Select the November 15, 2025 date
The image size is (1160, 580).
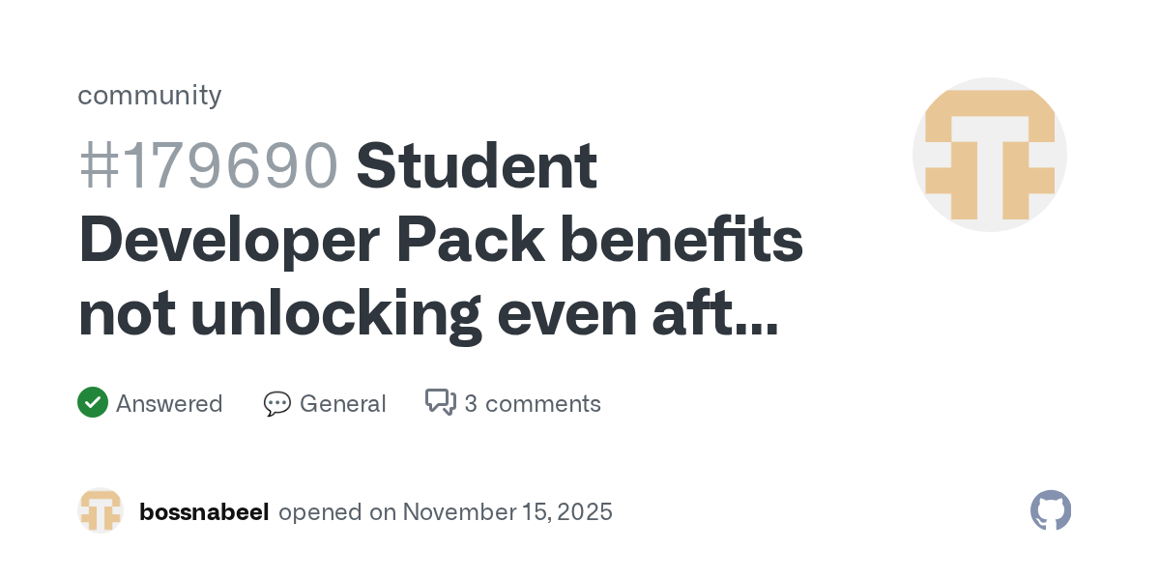507,511
